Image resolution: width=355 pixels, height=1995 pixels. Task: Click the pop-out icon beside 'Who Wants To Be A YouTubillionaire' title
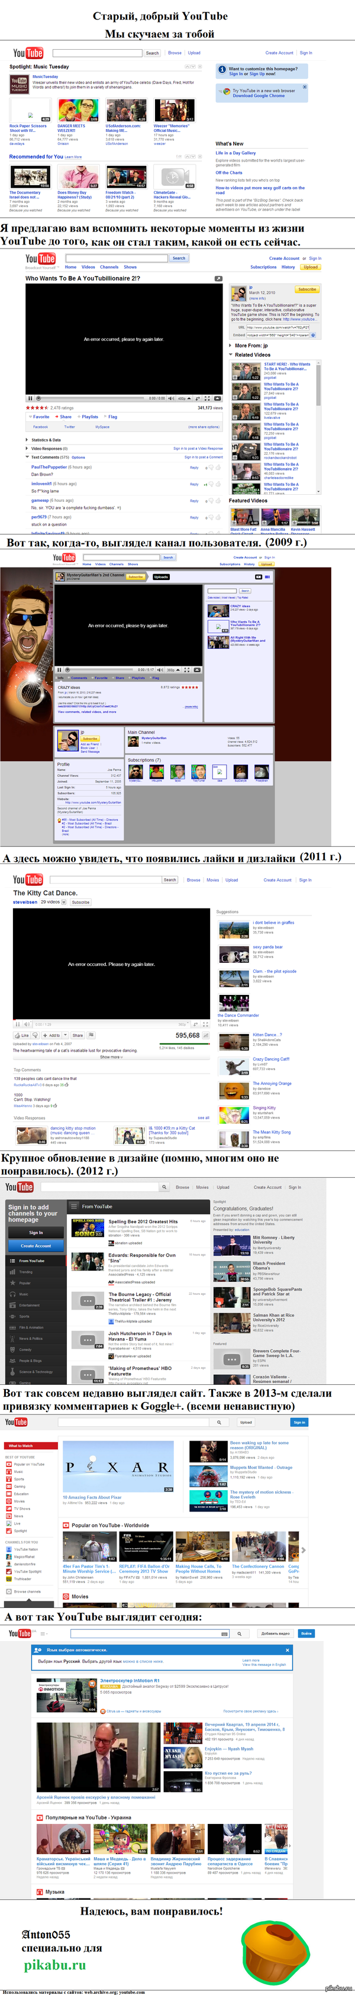tap(218, 278)
